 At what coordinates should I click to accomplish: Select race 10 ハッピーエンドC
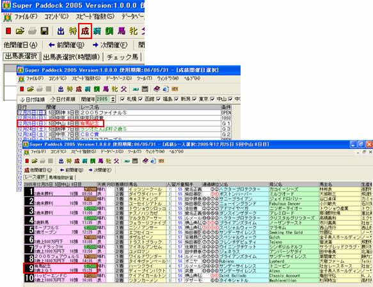tap(60, 278)
